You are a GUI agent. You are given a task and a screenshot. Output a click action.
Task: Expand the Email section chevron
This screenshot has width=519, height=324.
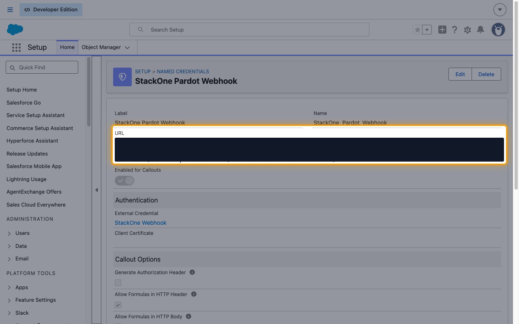[9, 259]
